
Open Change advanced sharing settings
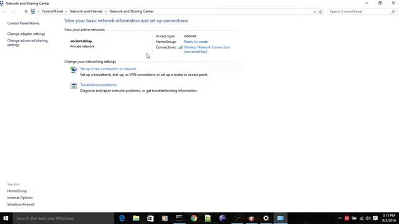27,43
